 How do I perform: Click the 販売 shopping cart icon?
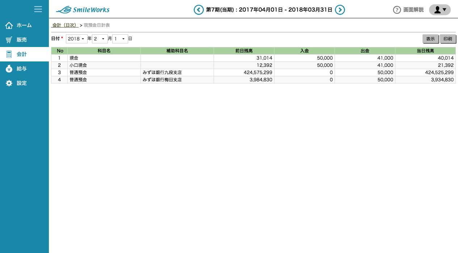[x=9, y=40]
